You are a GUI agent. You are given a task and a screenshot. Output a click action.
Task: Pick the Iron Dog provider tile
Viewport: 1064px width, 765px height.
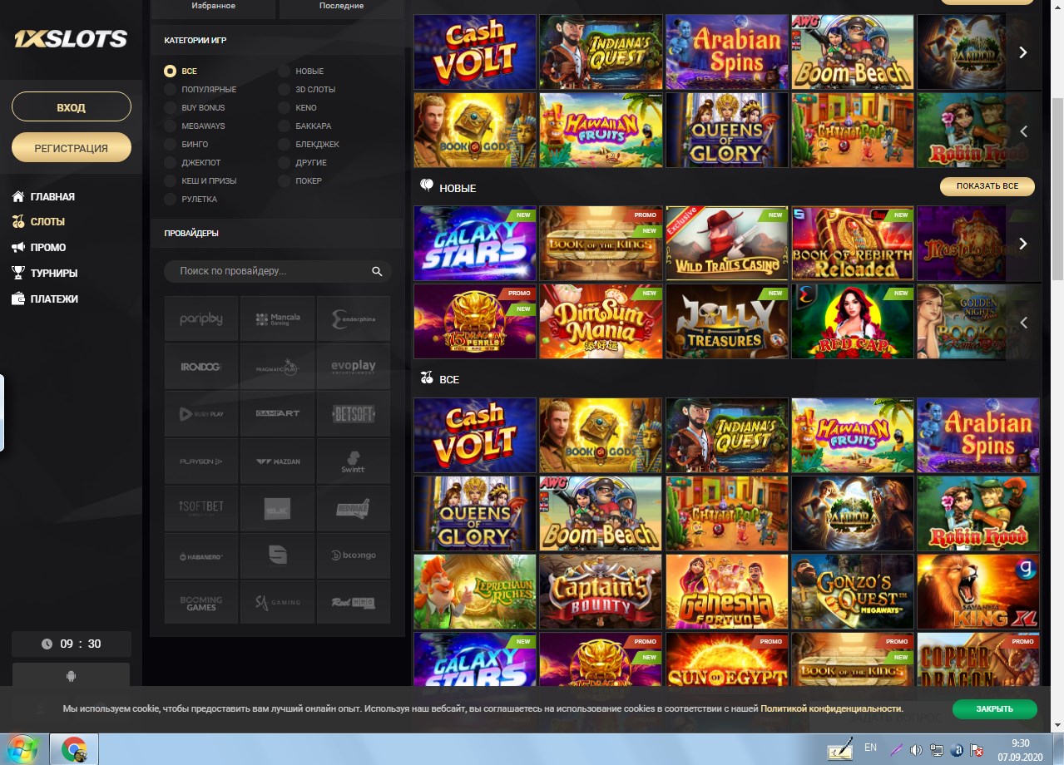pos(201,367)
